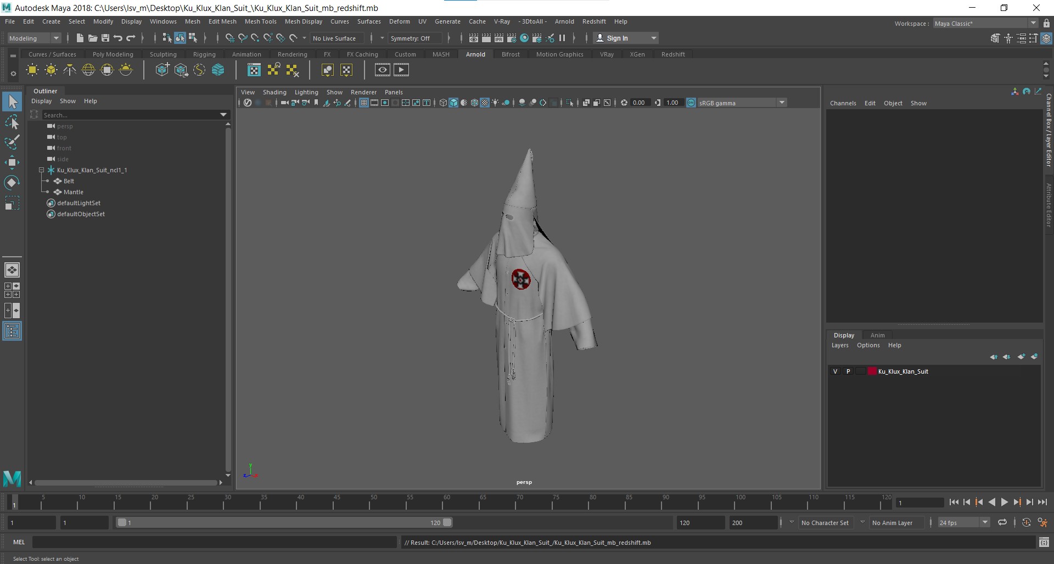Open the Redshift menu in menu bar

[594, 21]
